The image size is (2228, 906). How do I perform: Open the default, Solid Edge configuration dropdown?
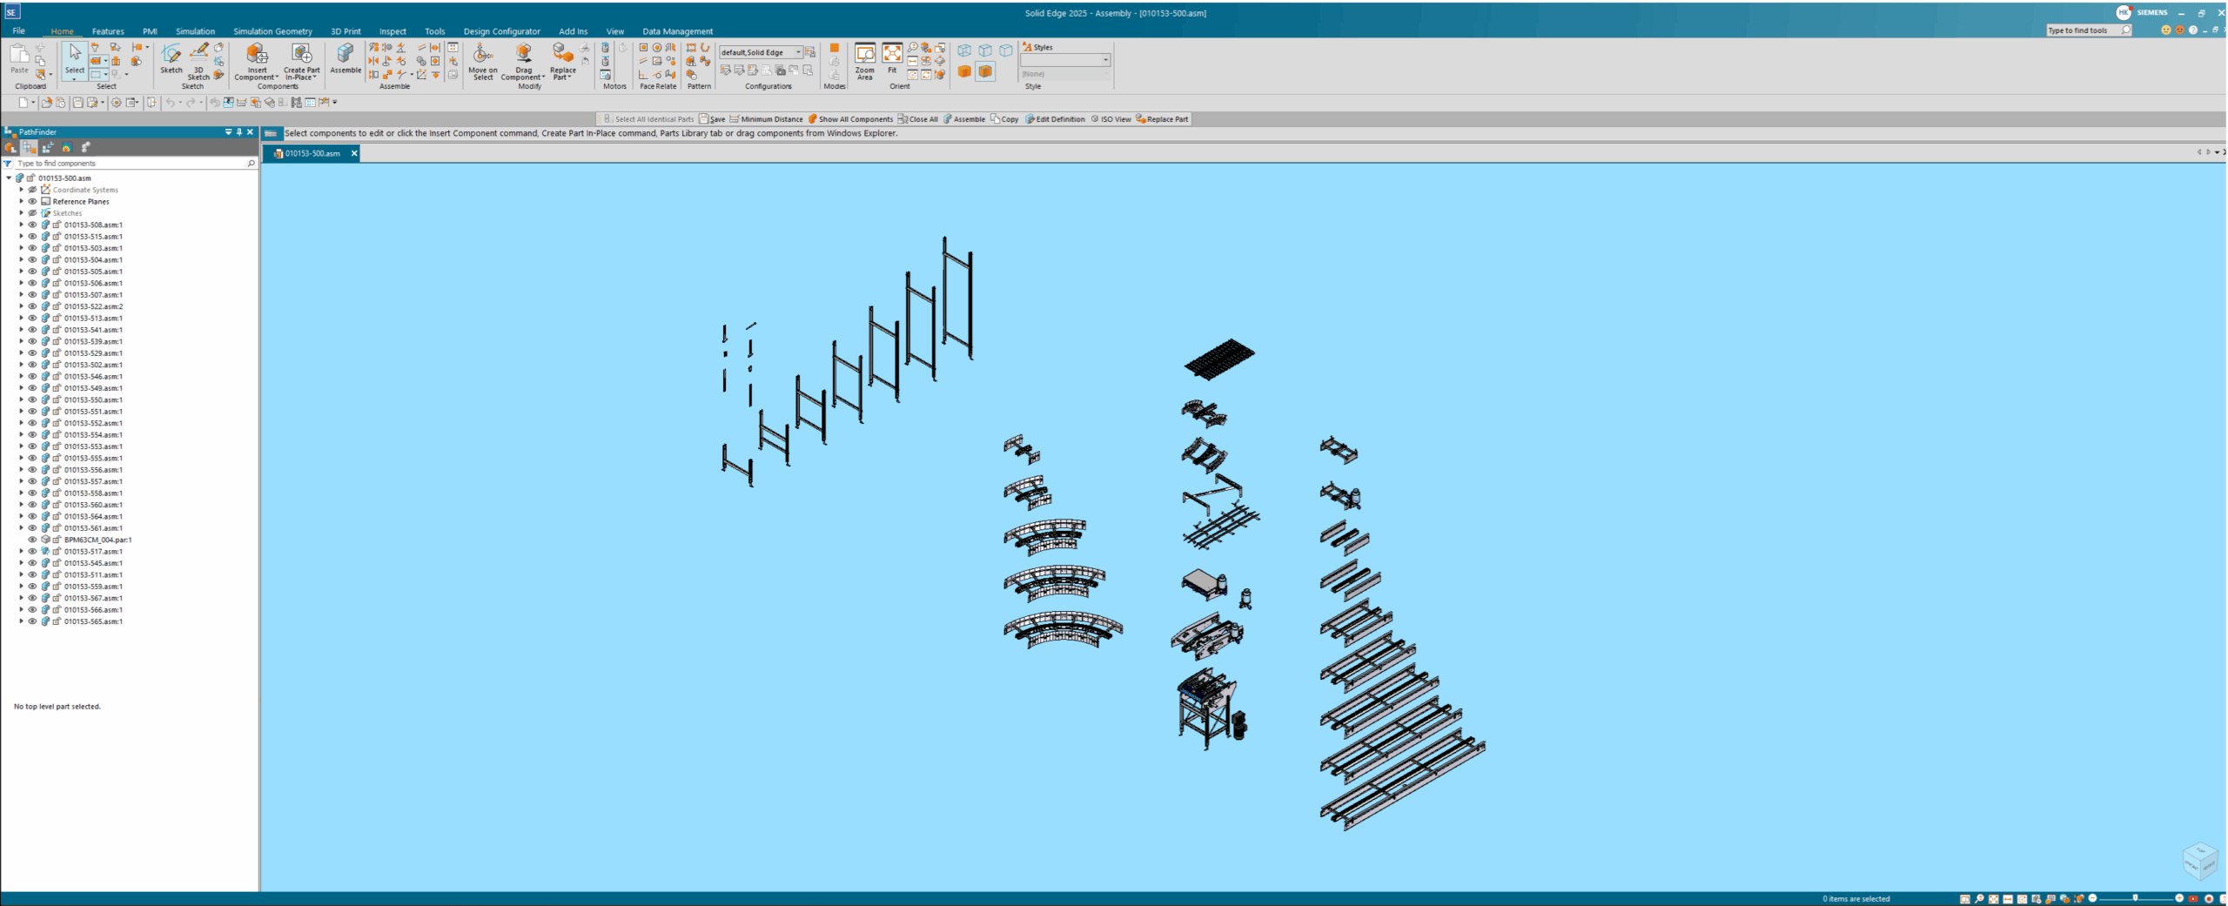[x=798, y=52]
